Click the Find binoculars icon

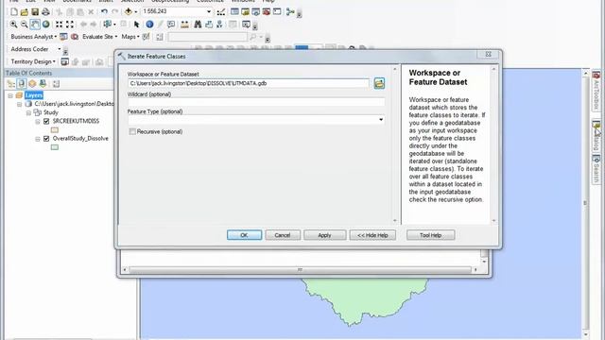198,25
